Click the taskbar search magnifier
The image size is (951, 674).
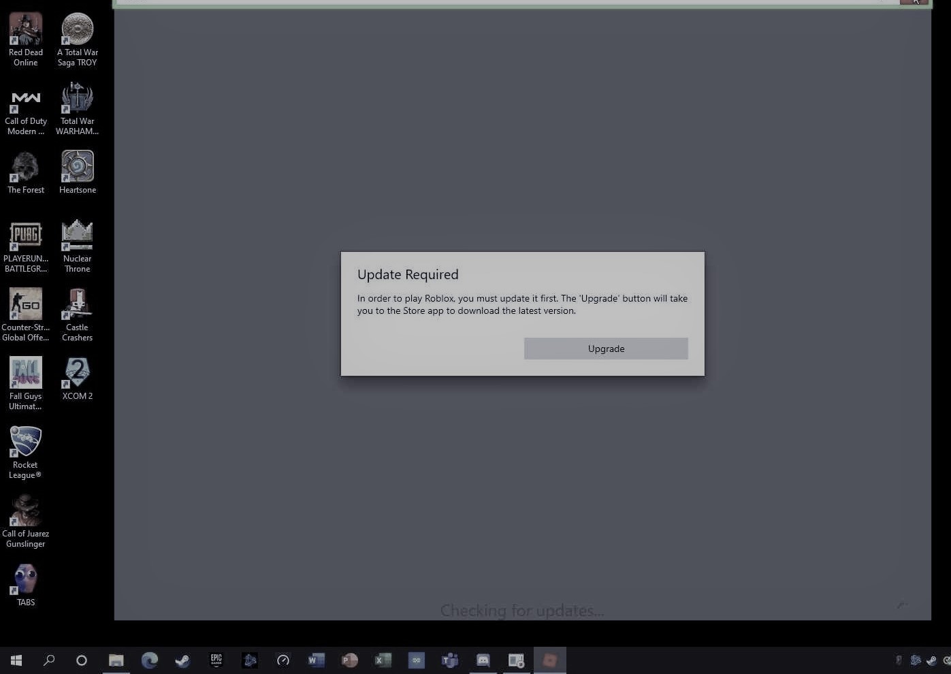coord(49,660)
